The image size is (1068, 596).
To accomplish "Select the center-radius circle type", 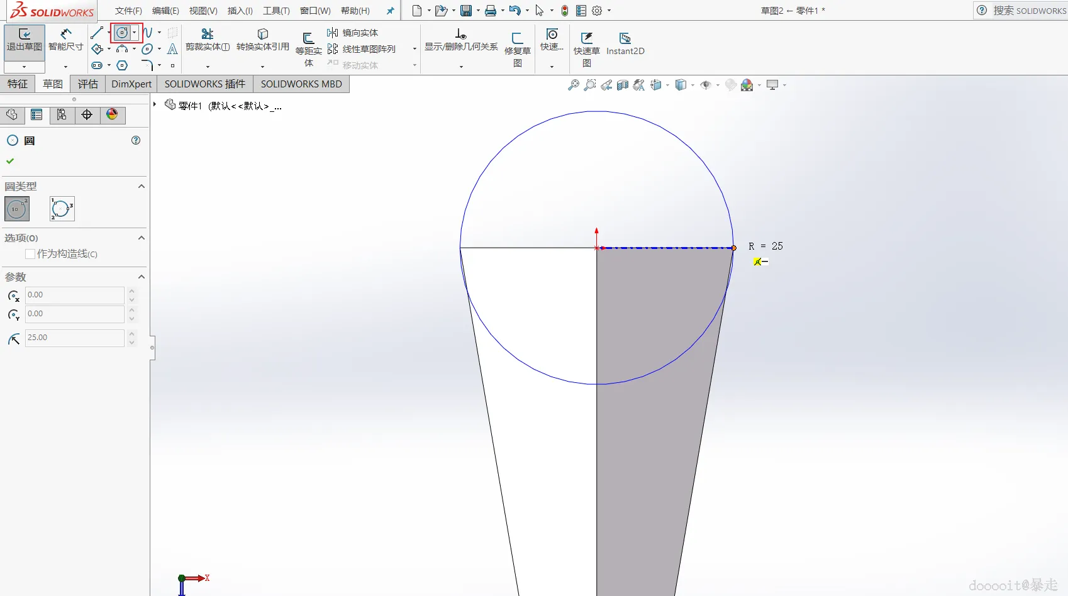I will point(17,209).
